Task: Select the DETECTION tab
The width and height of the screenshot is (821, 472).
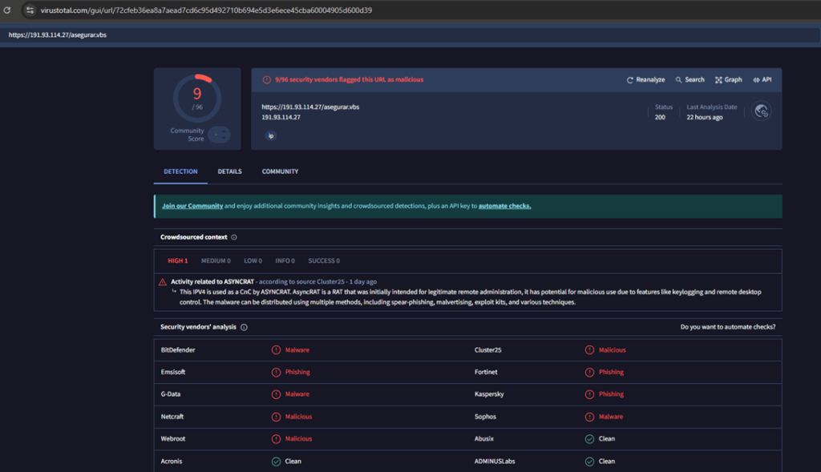Action: click(x=180, y=171)
